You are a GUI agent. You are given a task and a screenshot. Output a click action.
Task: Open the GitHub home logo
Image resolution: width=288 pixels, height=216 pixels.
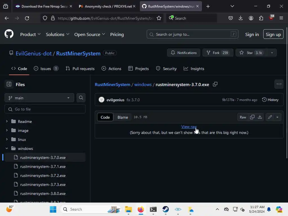(x=9, y=34)
